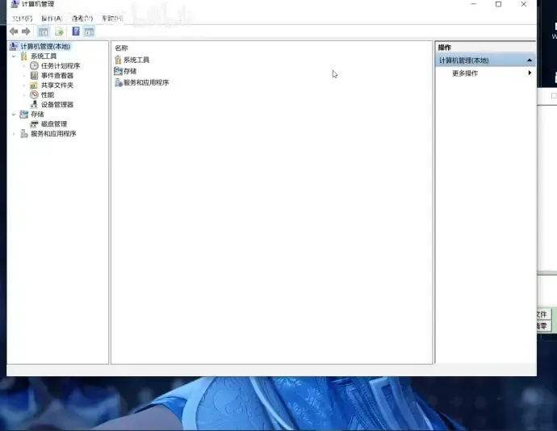Collapse the 系统工具 node in the tree
The width and height of the screenshot is (557, 431).
14,56
